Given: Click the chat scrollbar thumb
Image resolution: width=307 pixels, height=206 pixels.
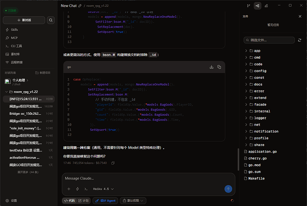Looking at the screenshot, I should (x=238, y=159).
